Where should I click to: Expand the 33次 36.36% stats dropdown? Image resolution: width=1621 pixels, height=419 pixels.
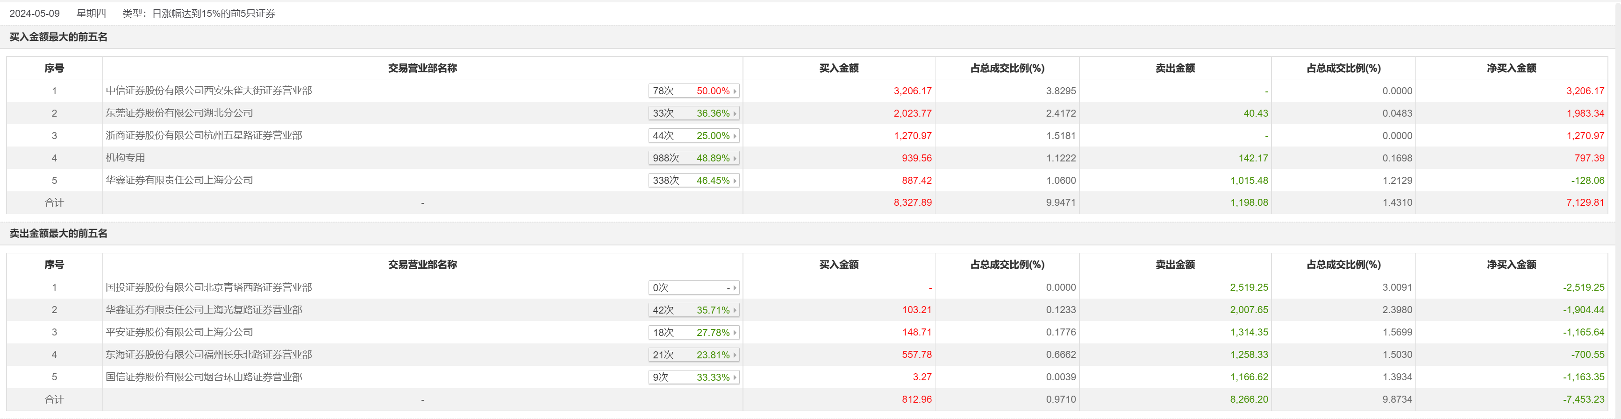point(693,114)
